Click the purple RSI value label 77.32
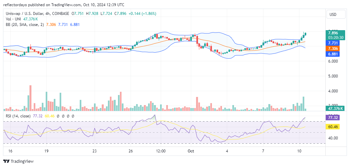Viewport: 350px width, 167px height. [332, 117]
